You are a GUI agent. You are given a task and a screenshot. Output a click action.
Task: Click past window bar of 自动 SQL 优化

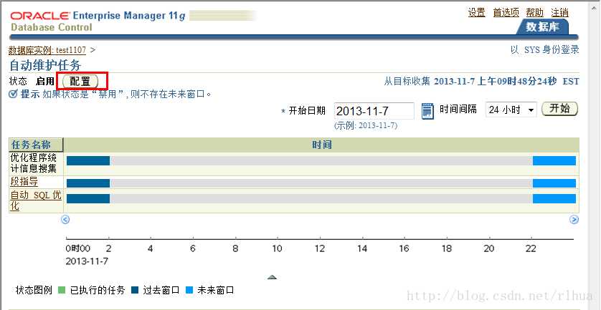(x=88, y=198)
